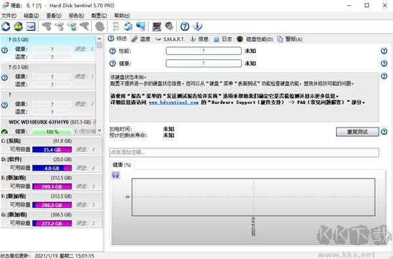Click the network globe computer icon
This screenshot has height=259, width=393.
[141, 26]
